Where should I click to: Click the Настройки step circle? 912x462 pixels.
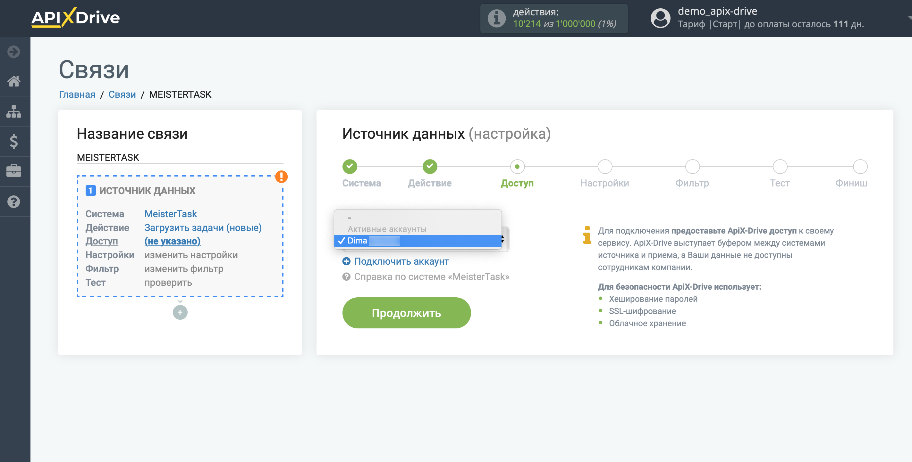coord(605,166)
